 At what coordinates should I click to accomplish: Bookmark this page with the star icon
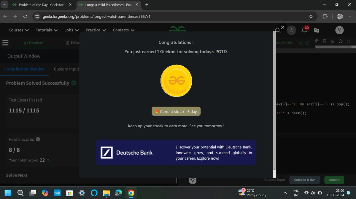[x=311, y=17]
